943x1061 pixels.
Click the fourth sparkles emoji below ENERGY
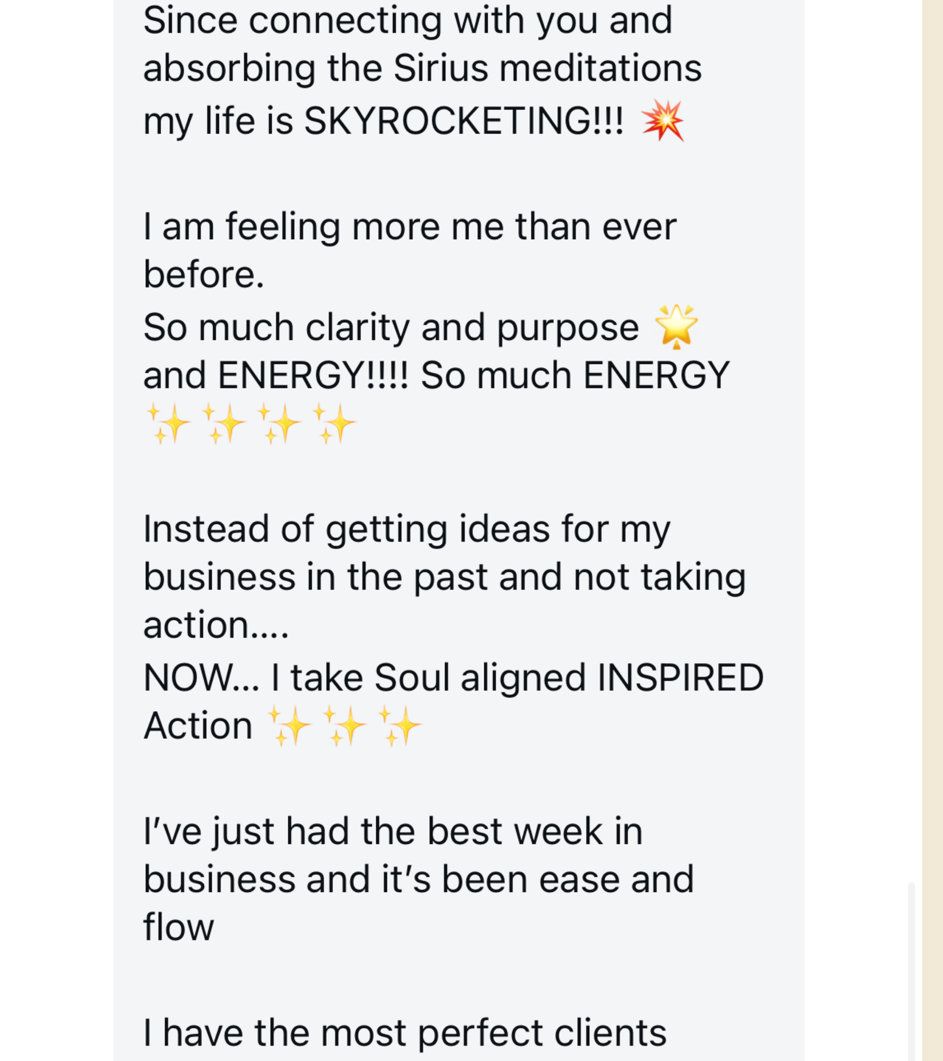pyautogui.click(x=334, y=423)
